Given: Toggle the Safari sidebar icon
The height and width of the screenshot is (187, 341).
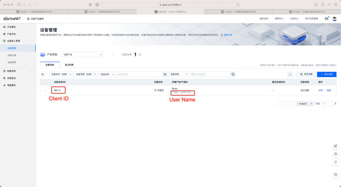Looking at the screenshot, I should pyautogui.click(x=19, y=5).
